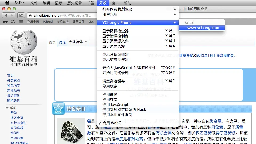Choose 显示页面资源
256x144 pixels.
pos(138,46)
